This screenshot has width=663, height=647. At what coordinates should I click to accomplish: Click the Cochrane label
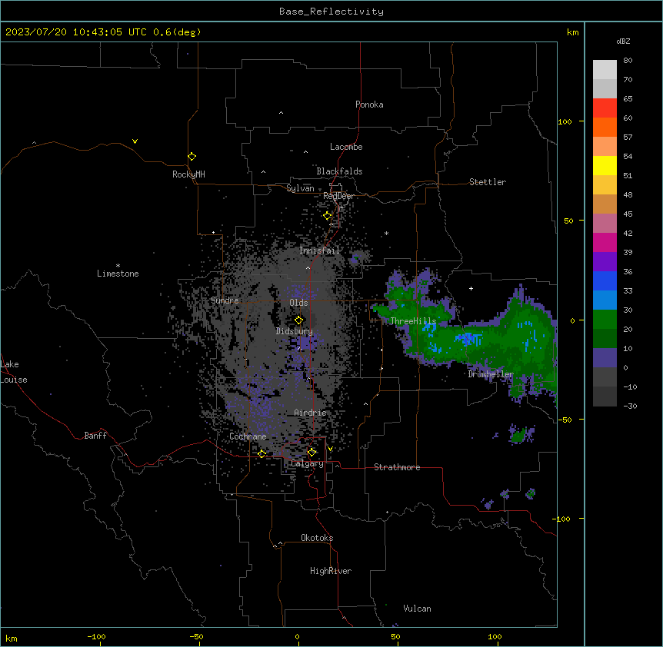(248, 436)
